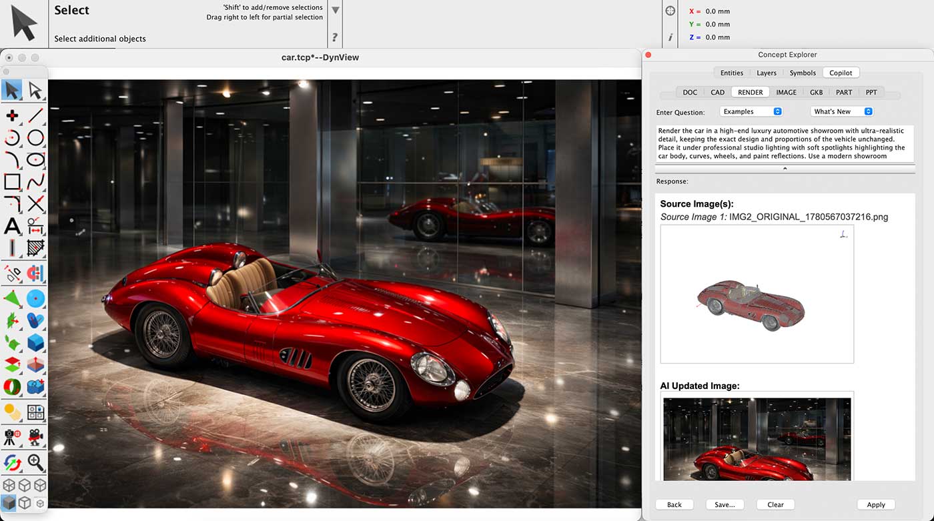Click the Apply button
The image size is (934, 521).
(876, 504)
